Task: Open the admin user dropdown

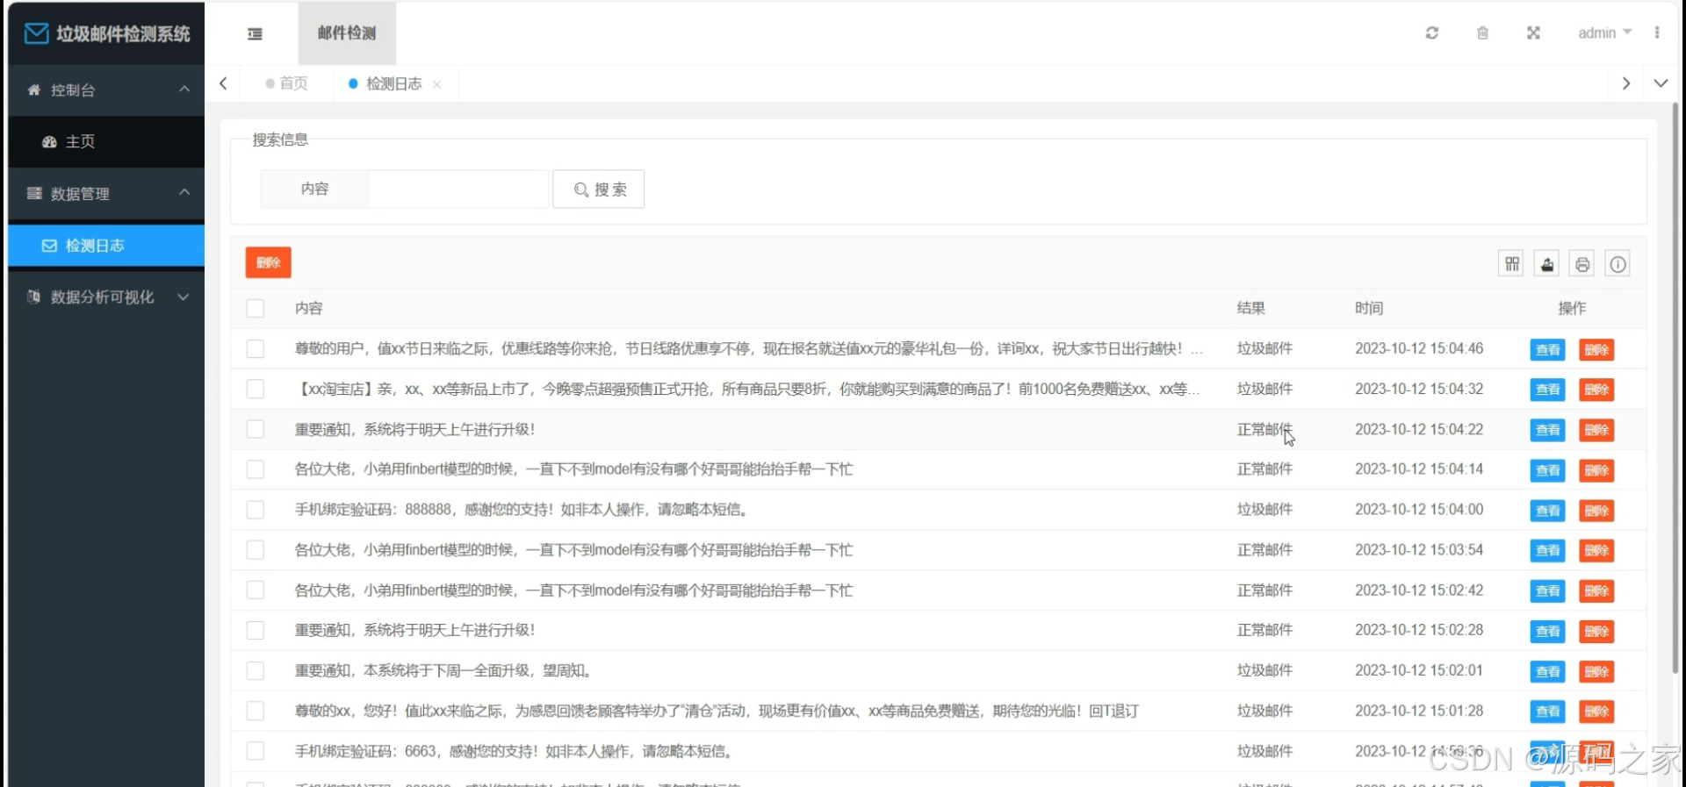Action: [1604, 32]
